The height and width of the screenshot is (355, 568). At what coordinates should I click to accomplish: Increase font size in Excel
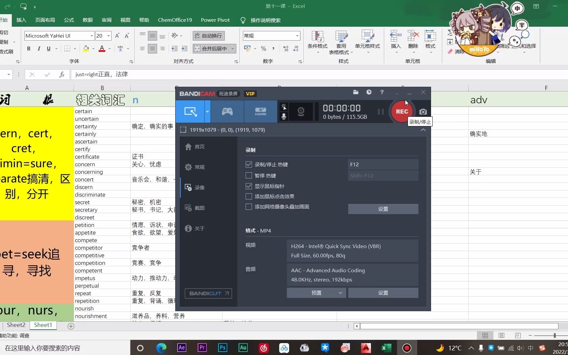117,36
